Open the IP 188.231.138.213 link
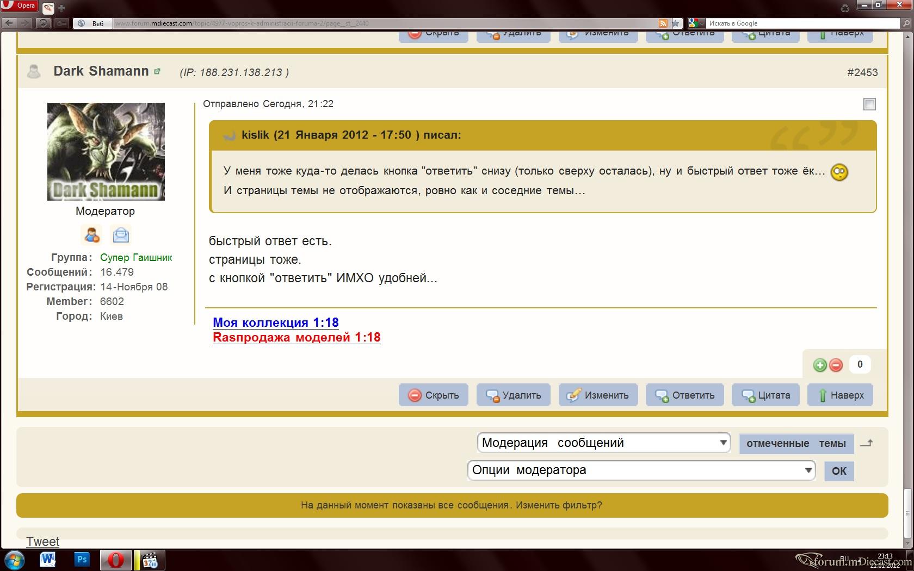This screenshot has width=914, height=571. click(x=234, y=72)
